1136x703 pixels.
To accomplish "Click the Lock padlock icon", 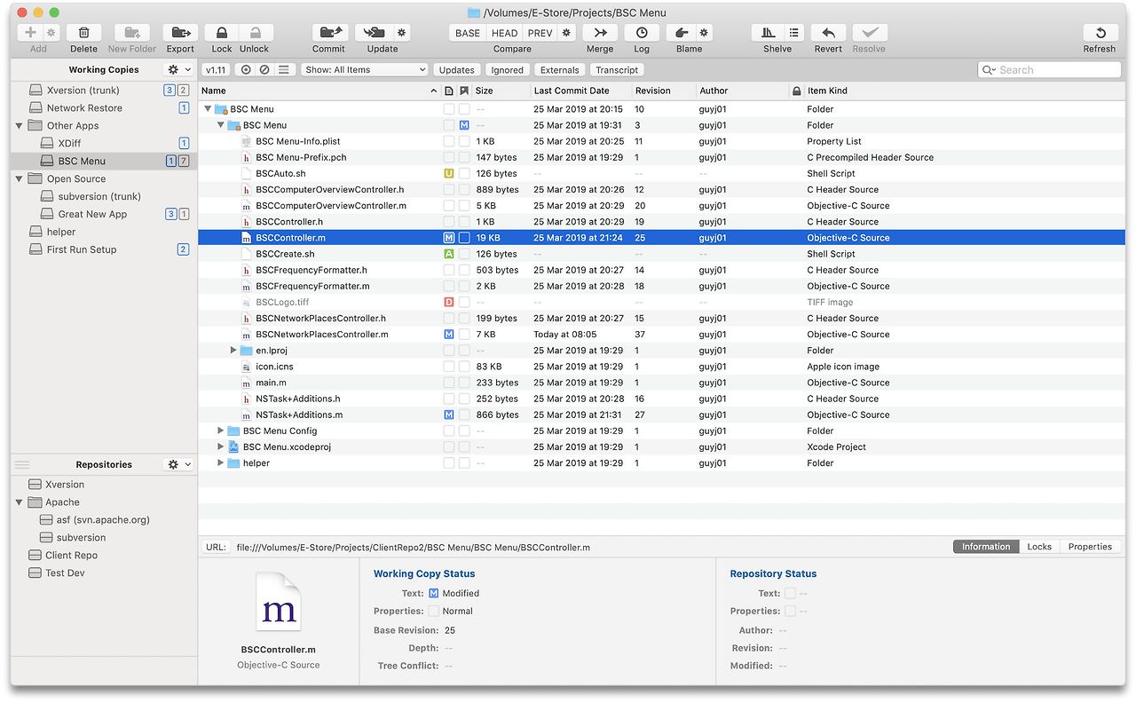I will click(222, 33).
